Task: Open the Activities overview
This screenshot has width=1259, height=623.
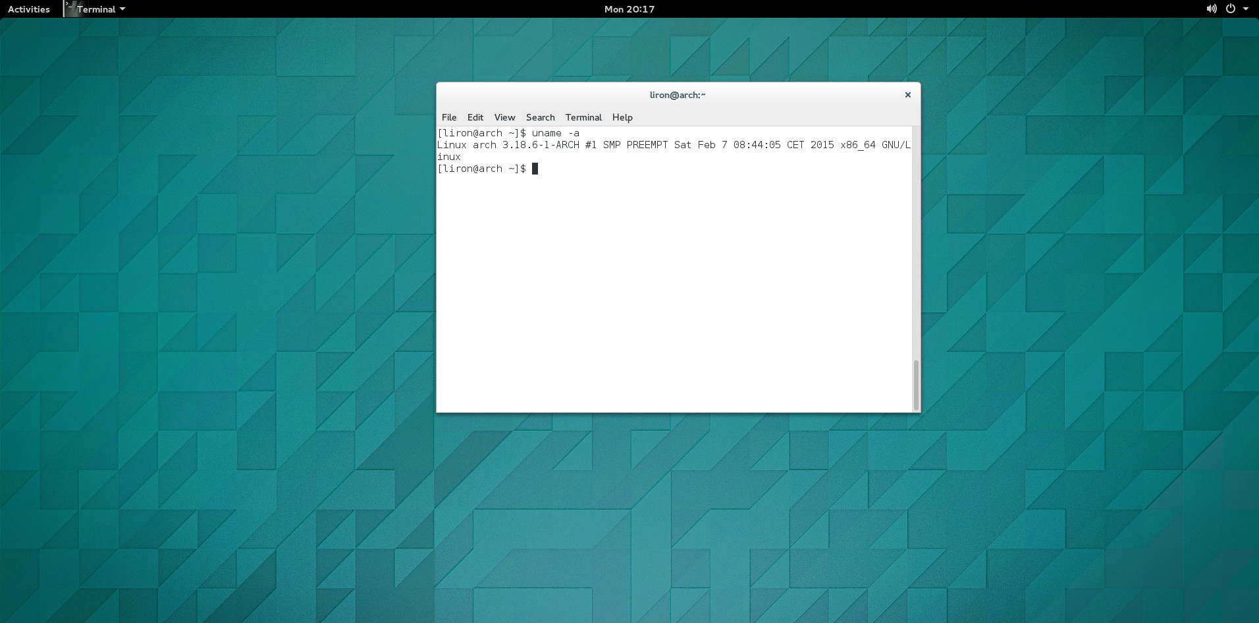Action: click(x=29, y=9)
